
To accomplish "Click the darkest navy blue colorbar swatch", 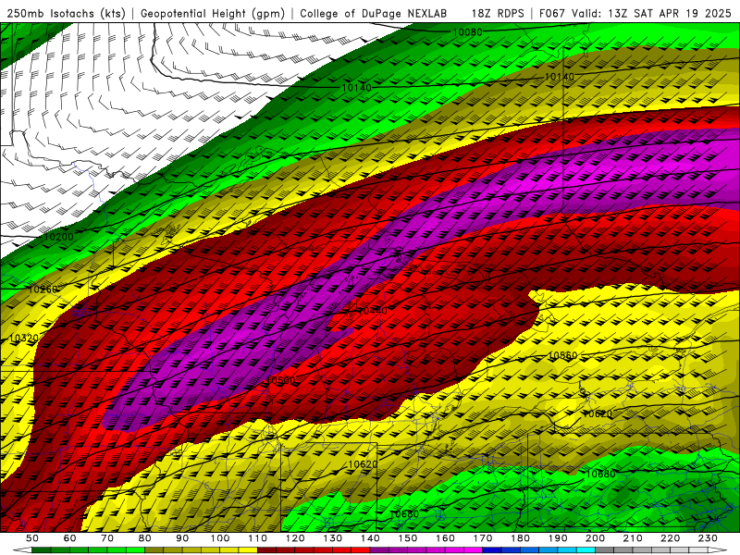I will point(491,549).
